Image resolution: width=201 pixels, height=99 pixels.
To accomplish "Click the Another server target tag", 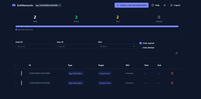I will 105,83.
